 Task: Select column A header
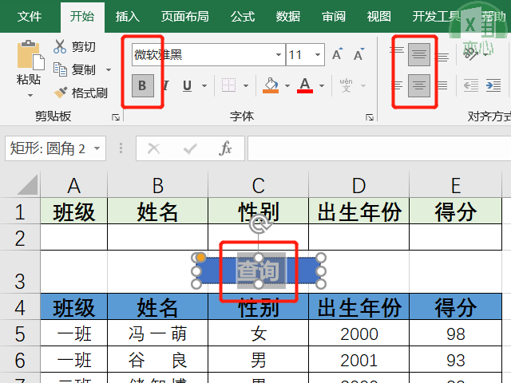(74, 185)
